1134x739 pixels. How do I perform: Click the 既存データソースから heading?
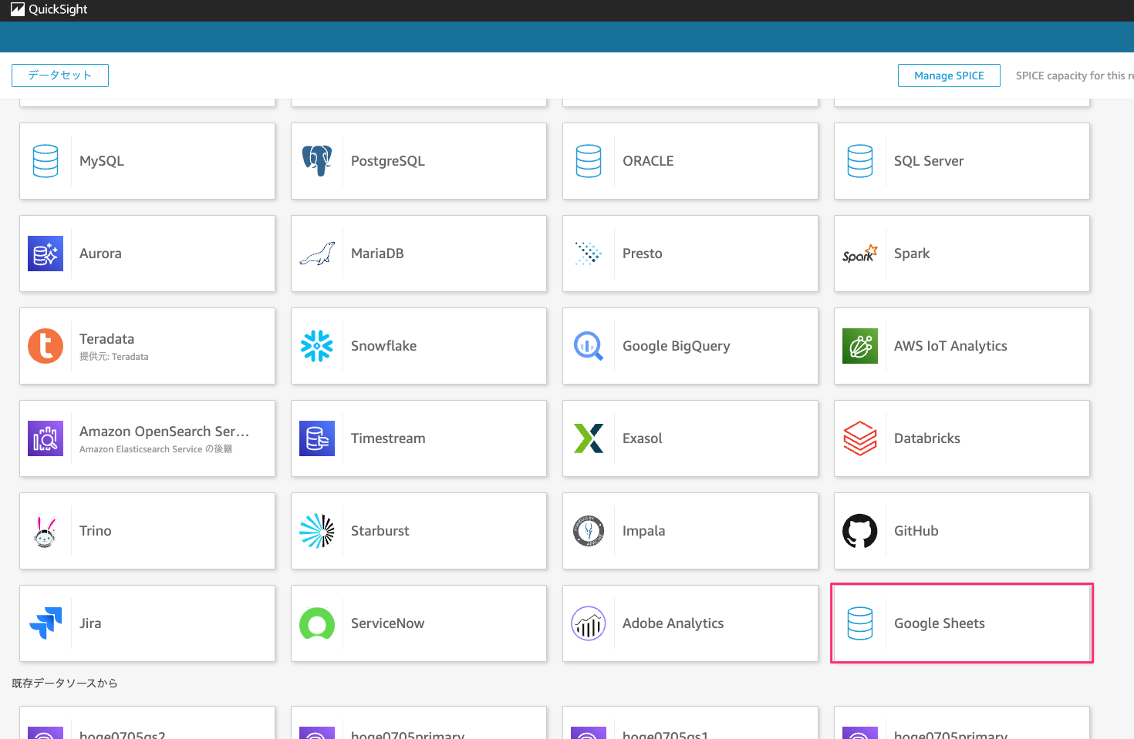(65, 684)
